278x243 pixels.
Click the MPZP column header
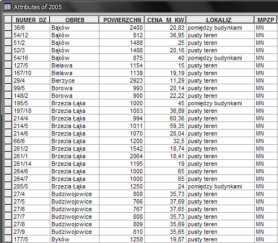[266, 20]
